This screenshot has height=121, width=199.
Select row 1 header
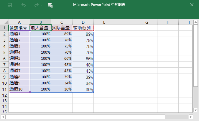4,28
